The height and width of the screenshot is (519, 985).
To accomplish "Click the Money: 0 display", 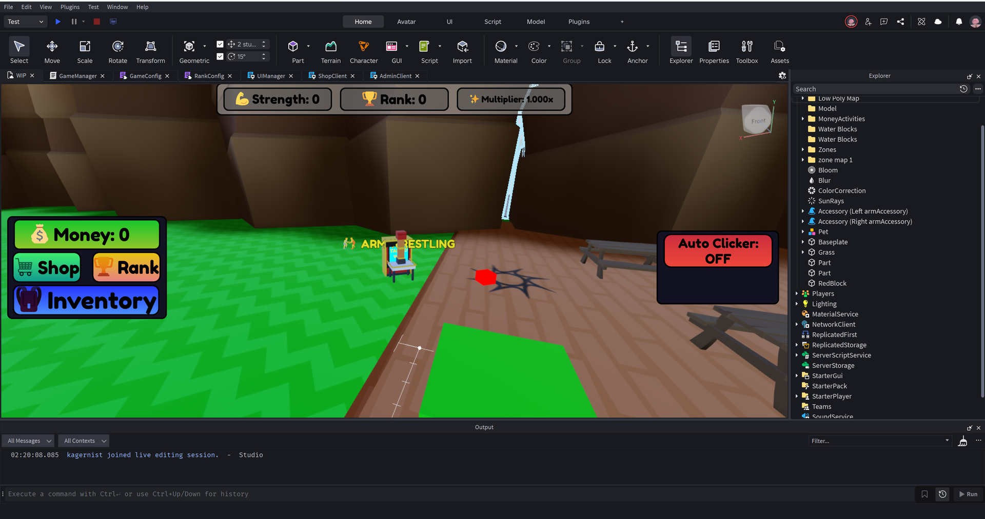I will click(x=87, y=235).
